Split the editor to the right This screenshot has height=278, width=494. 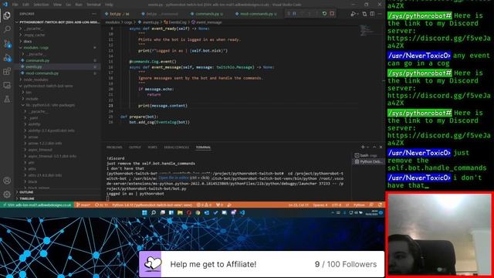point(372,14)
